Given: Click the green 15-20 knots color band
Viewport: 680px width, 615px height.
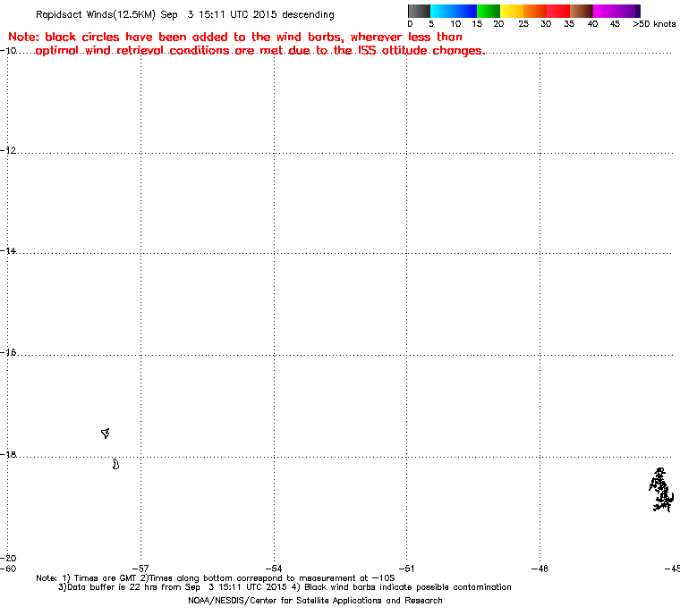Looking at the screenshot, I should coord(489,11).
